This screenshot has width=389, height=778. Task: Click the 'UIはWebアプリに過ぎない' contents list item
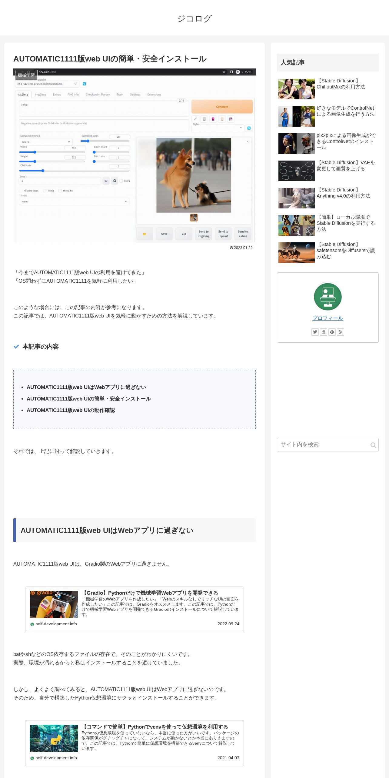coord(86,387)
